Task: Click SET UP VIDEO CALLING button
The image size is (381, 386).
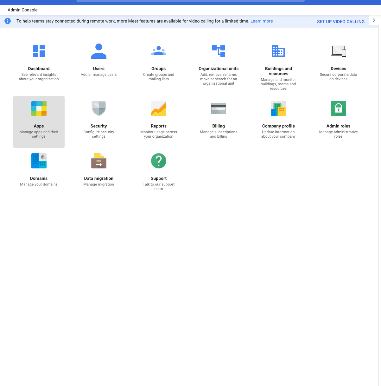Action: [341, 22]
